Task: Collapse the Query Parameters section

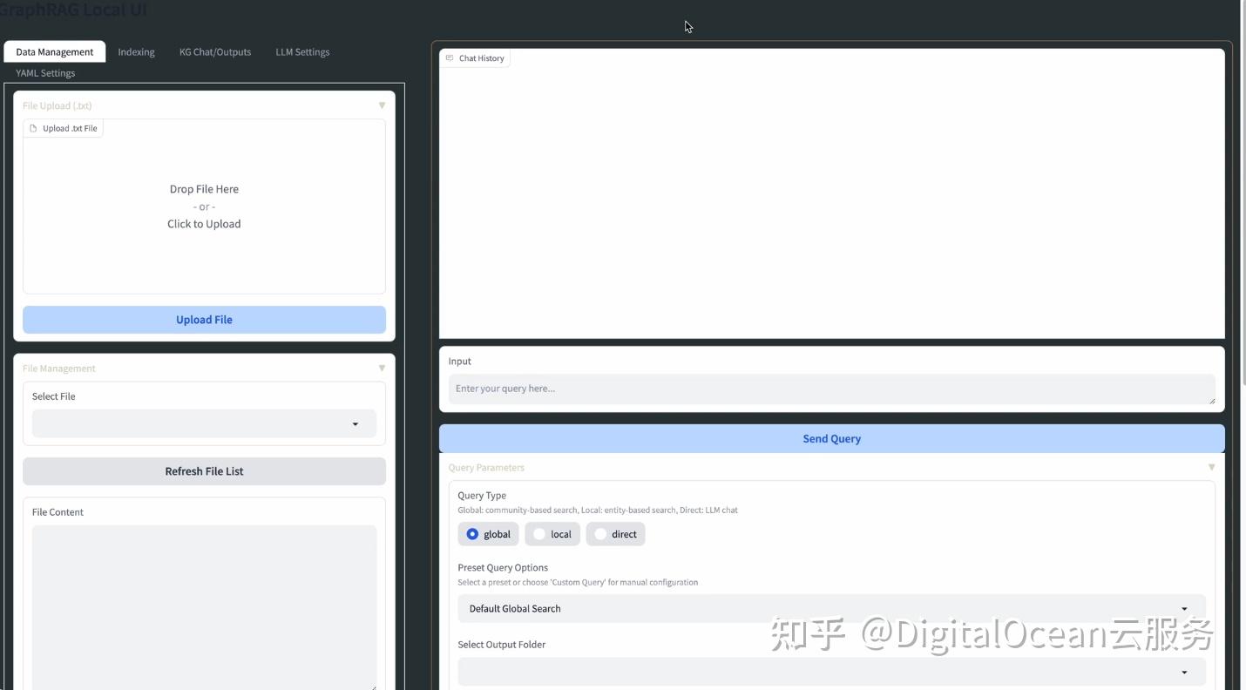Action: point(1211,466)
